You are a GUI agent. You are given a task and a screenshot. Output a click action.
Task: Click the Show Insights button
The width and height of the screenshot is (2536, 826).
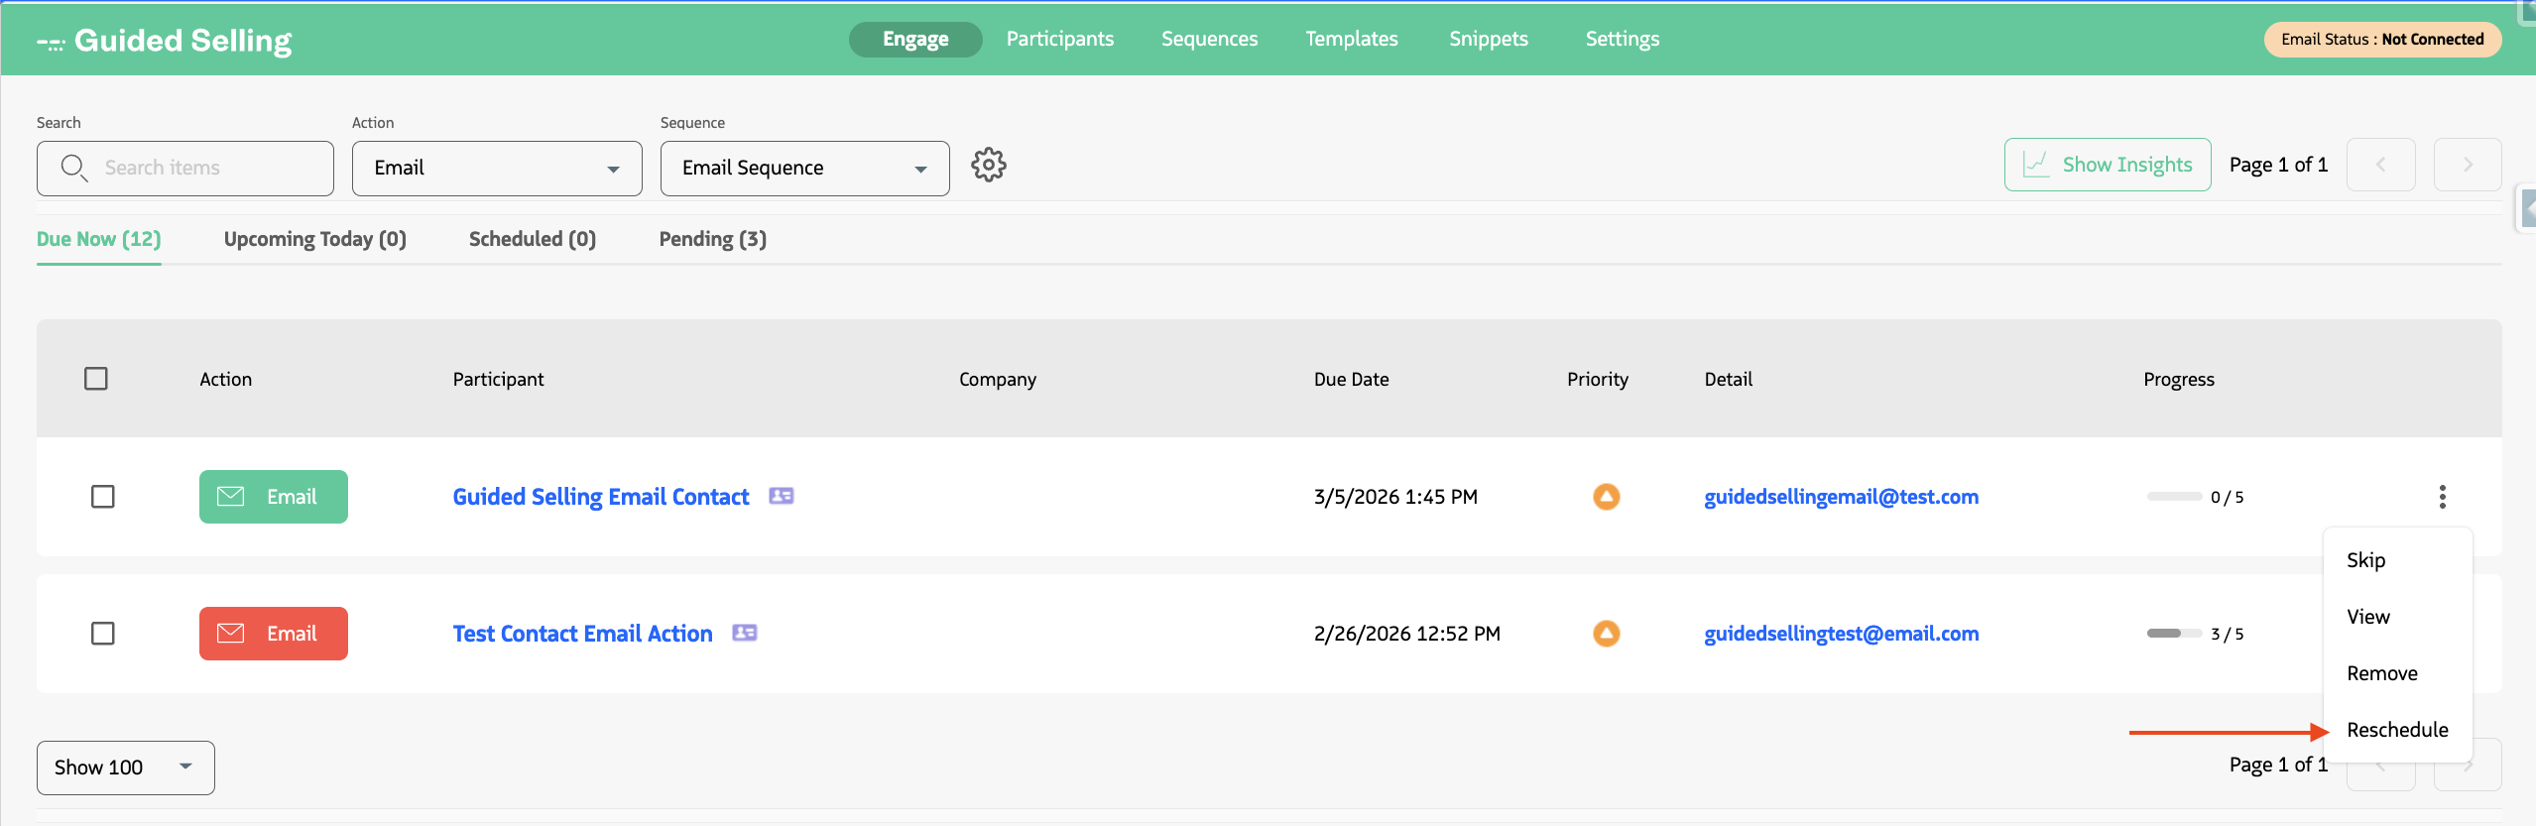[x=2108, y=165]
